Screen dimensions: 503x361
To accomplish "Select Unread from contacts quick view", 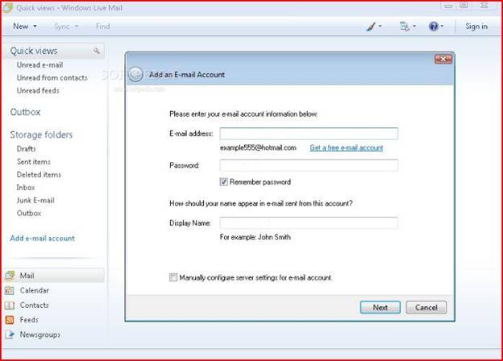I will 52,77.
